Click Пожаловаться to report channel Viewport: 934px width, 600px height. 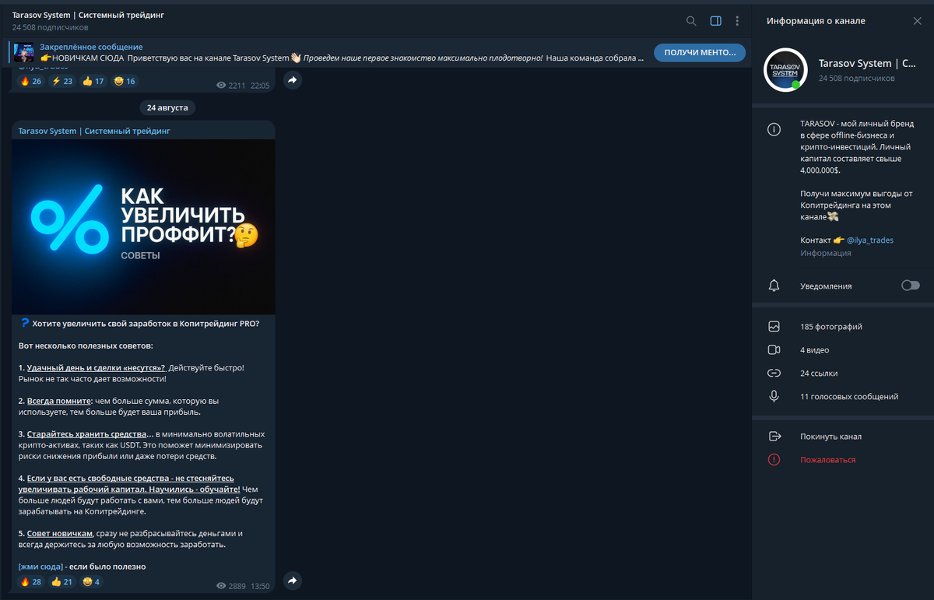(827, 460)
